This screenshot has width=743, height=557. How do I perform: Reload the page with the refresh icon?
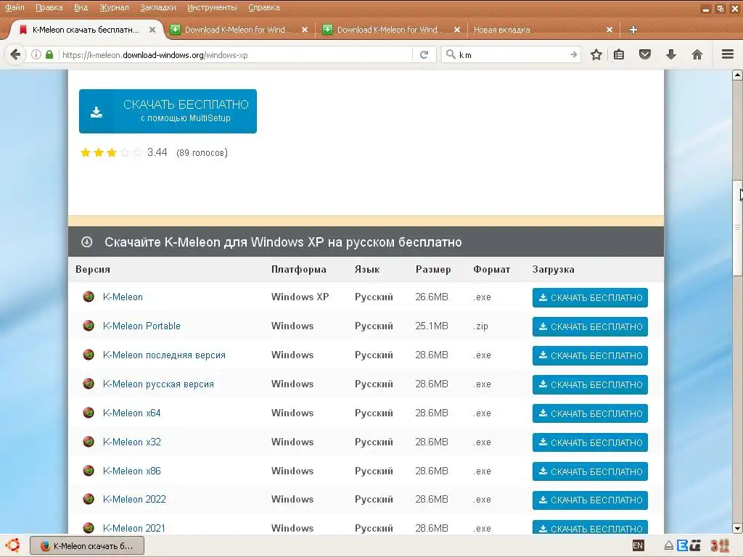pos(424,54)
